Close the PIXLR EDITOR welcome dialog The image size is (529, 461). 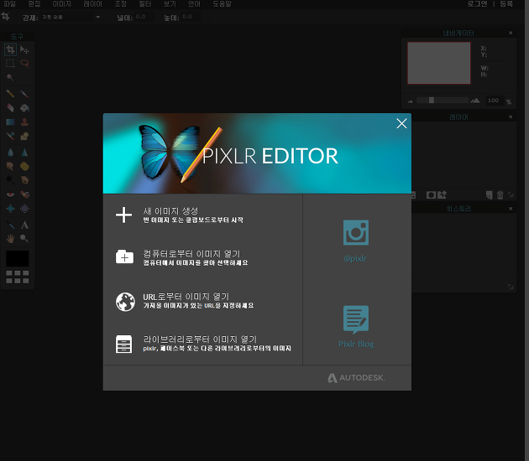[x=401, y=123]
